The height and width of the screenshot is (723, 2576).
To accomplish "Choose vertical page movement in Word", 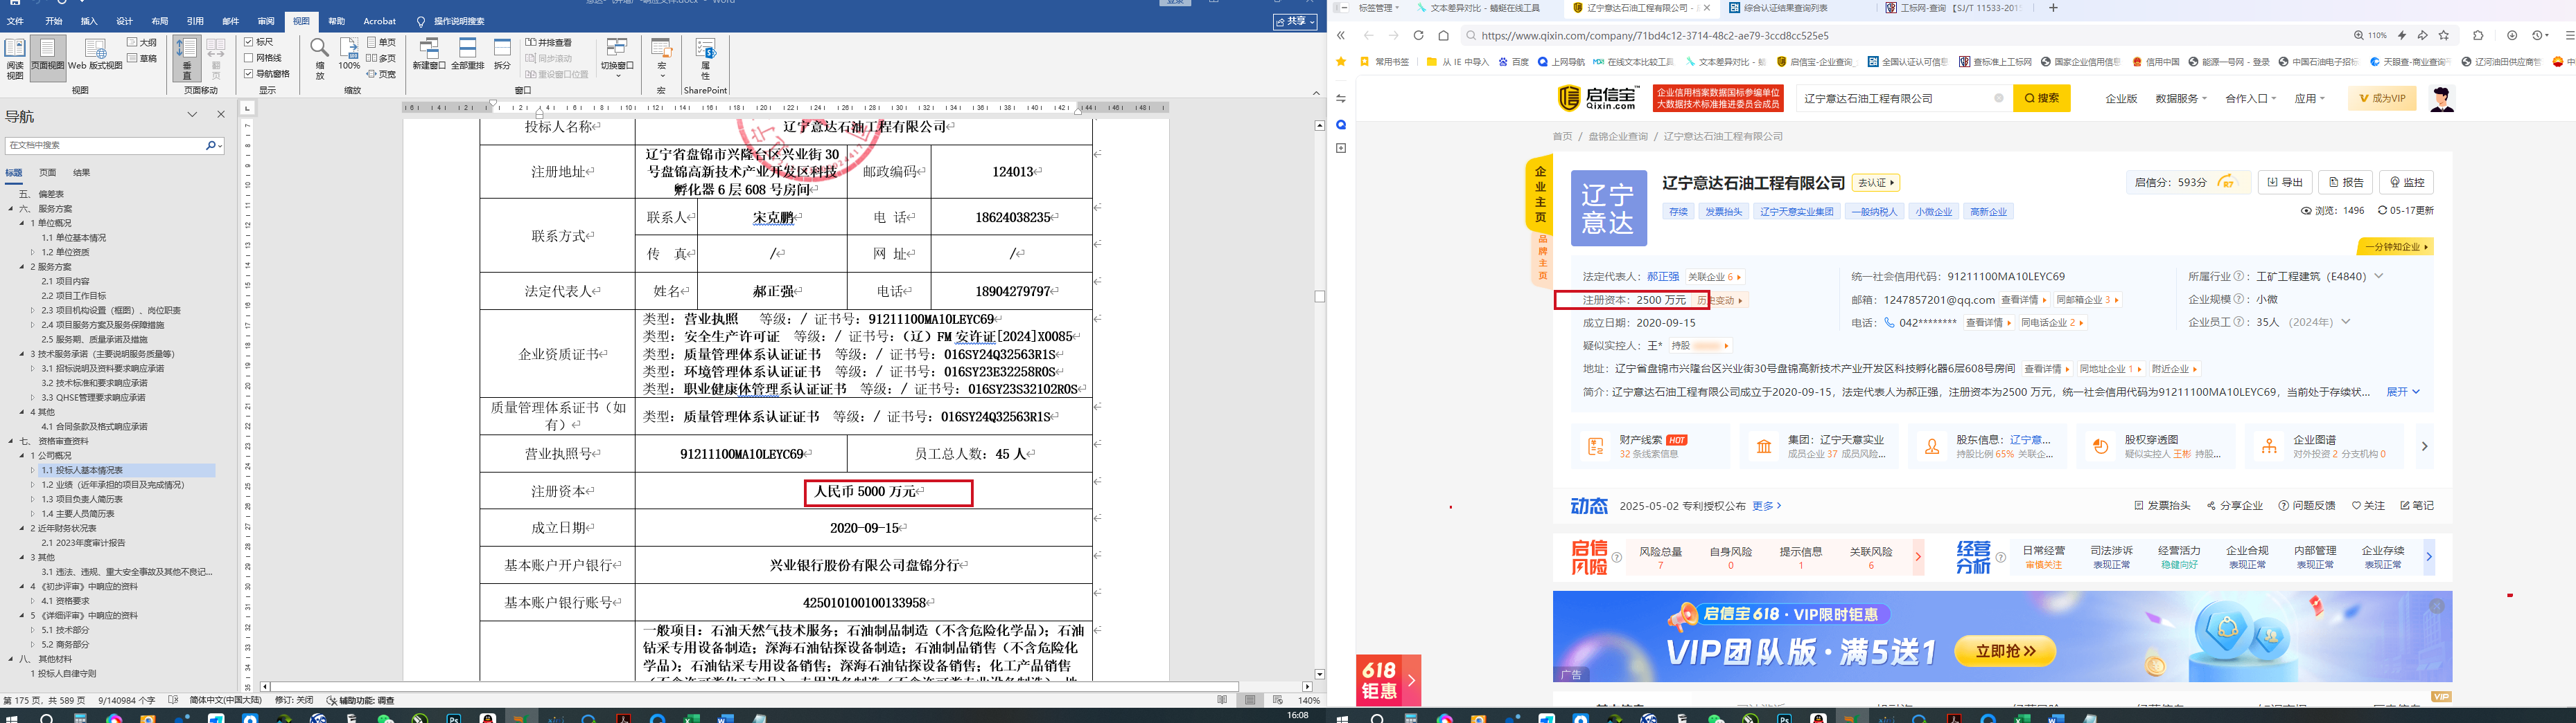I will [x=187, y=58].
